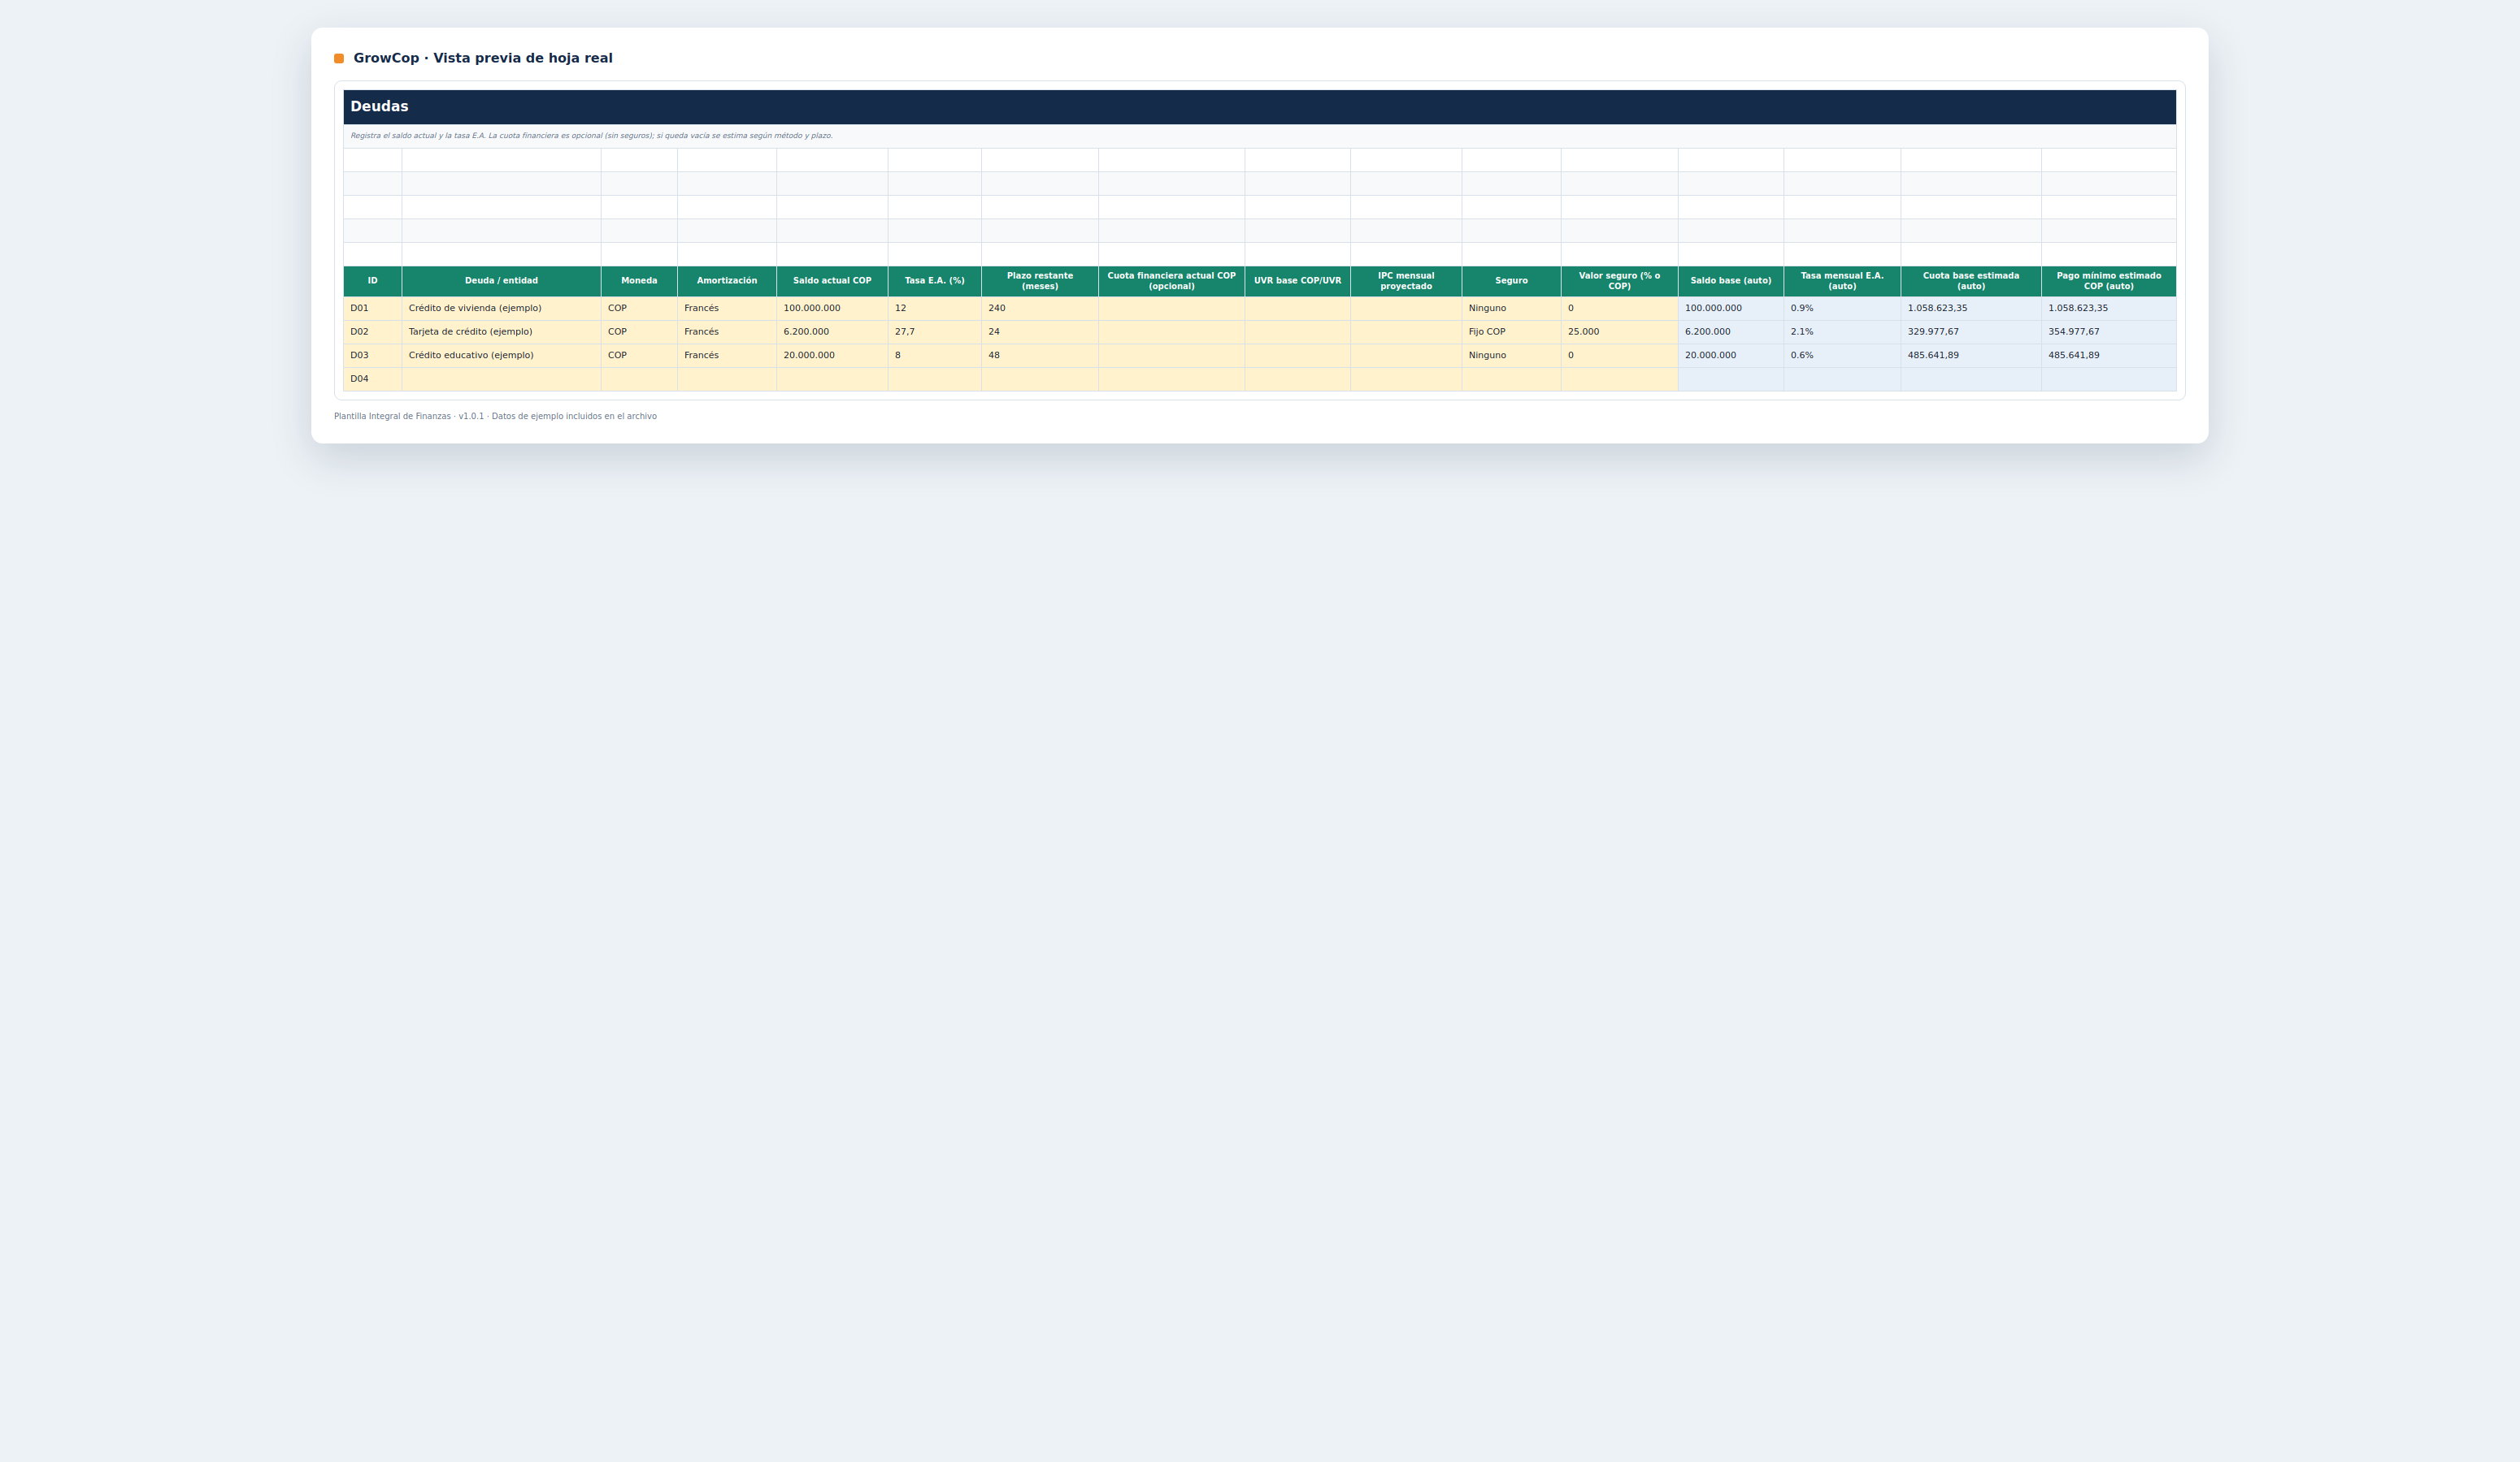Click the pago mínimo value 354.977,67
This screenshot has width=2520, height=1462.
coord(2109,331)
